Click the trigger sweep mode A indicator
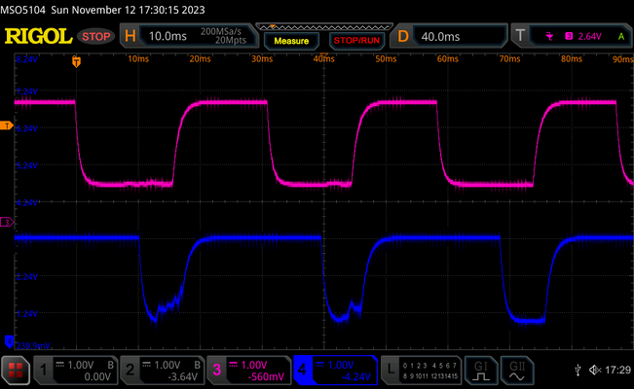 621,36
